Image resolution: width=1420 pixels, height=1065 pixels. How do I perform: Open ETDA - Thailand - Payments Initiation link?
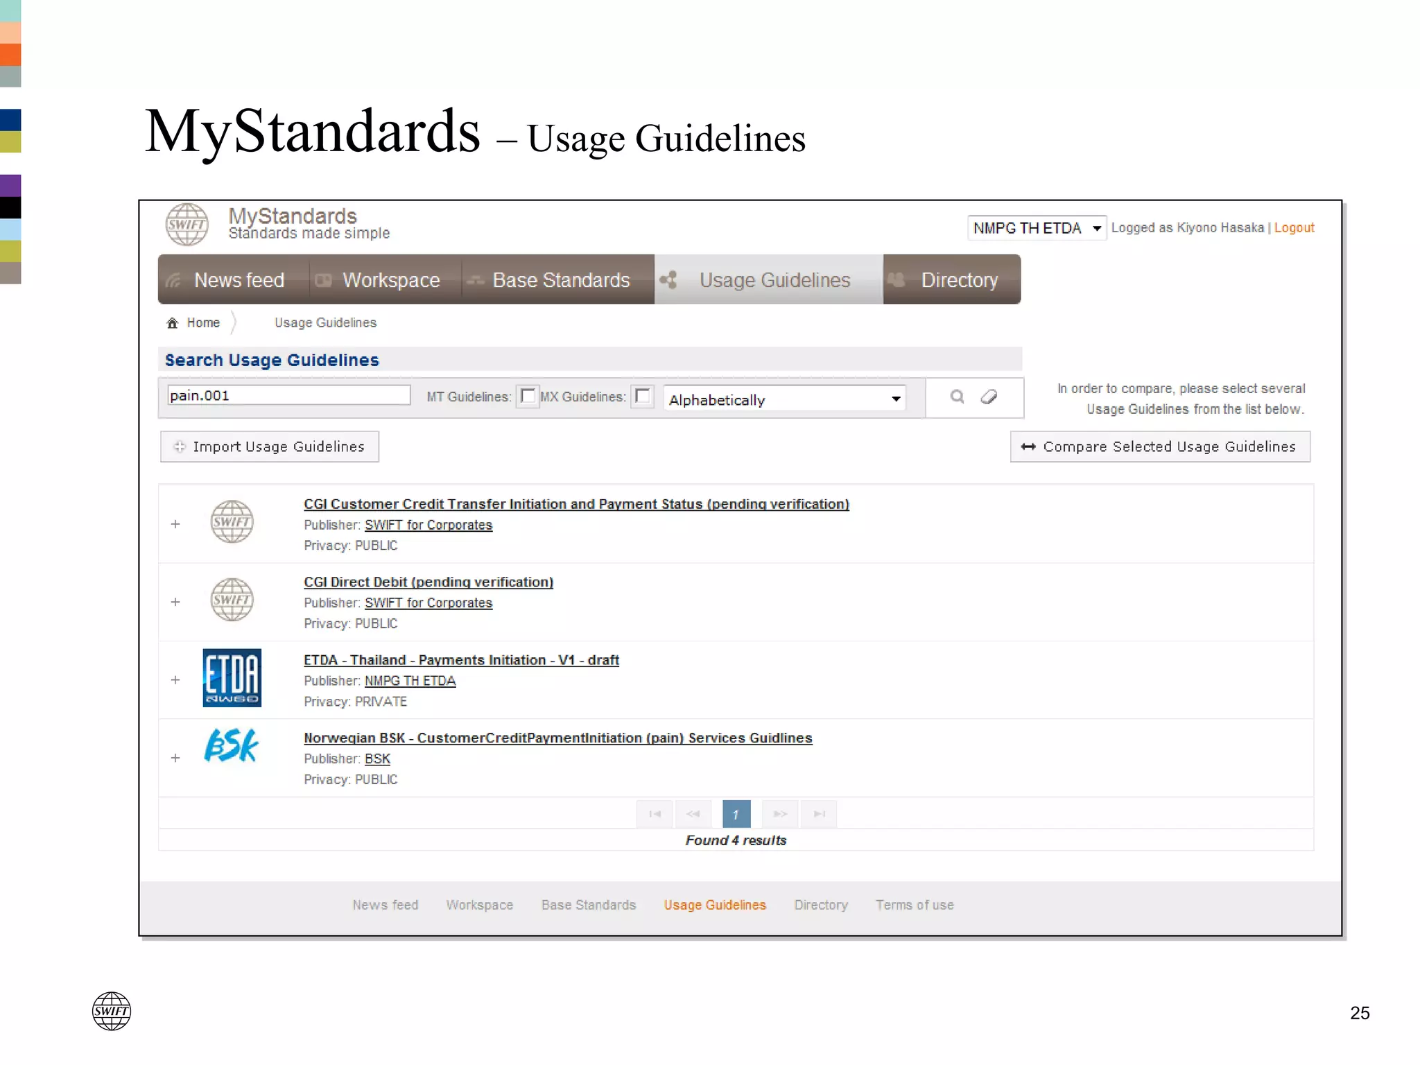461,660
